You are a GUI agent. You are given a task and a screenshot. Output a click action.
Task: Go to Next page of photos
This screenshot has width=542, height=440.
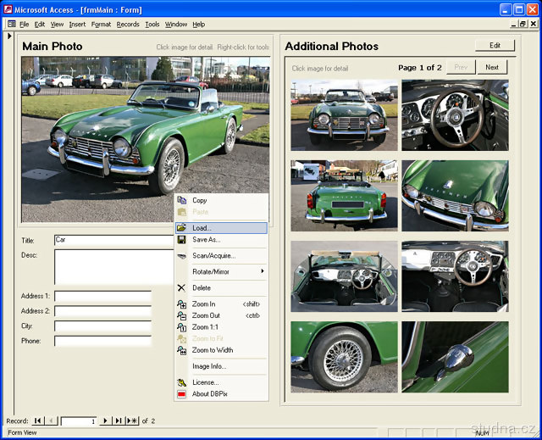click(492, 67)
